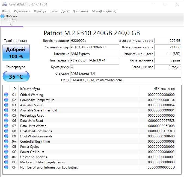This screenshot has height=177, width=184.
Task: Click the ID column header
Action: (x=14, y=89)
